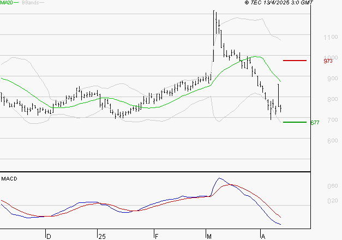
Task: Click the 060 MACD axis label
Action: [x=333, y=186]
